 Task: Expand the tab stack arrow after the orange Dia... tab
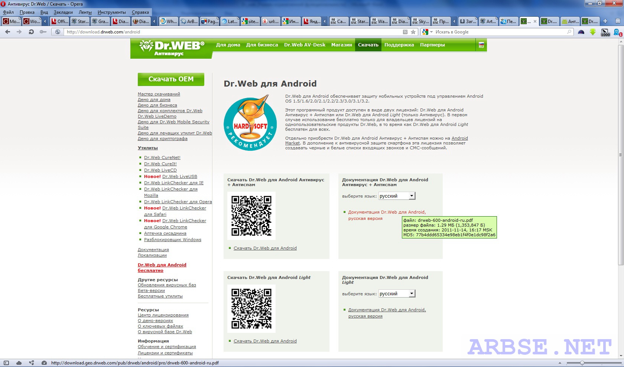coord(154,21)
